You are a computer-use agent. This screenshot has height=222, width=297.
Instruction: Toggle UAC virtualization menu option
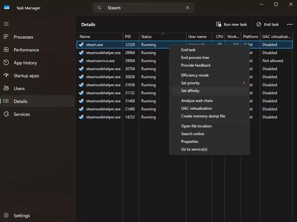[x=196, y=108]
